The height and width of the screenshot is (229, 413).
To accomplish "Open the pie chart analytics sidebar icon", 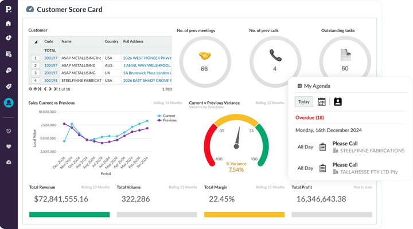I will 9,38.
